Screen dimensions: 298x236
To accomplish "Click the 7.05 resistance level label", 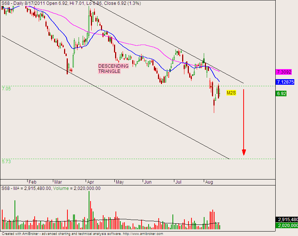I will [x=6, y=89].
